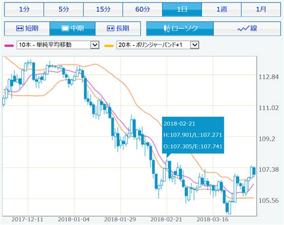
Task: Switch chart to 1週 interval
Action: click(x=221, y=9)
